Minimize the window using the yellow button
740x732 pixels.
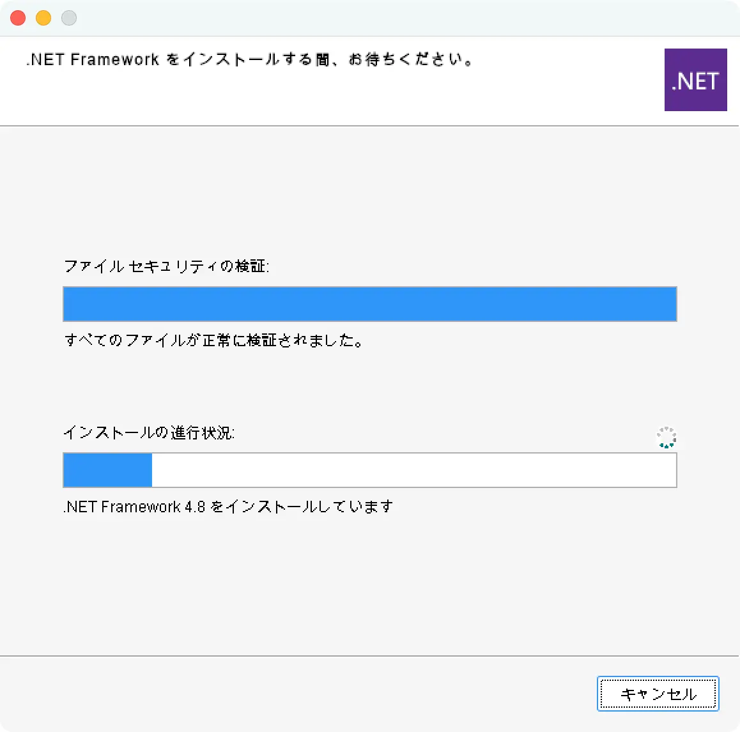click(43, 18)
